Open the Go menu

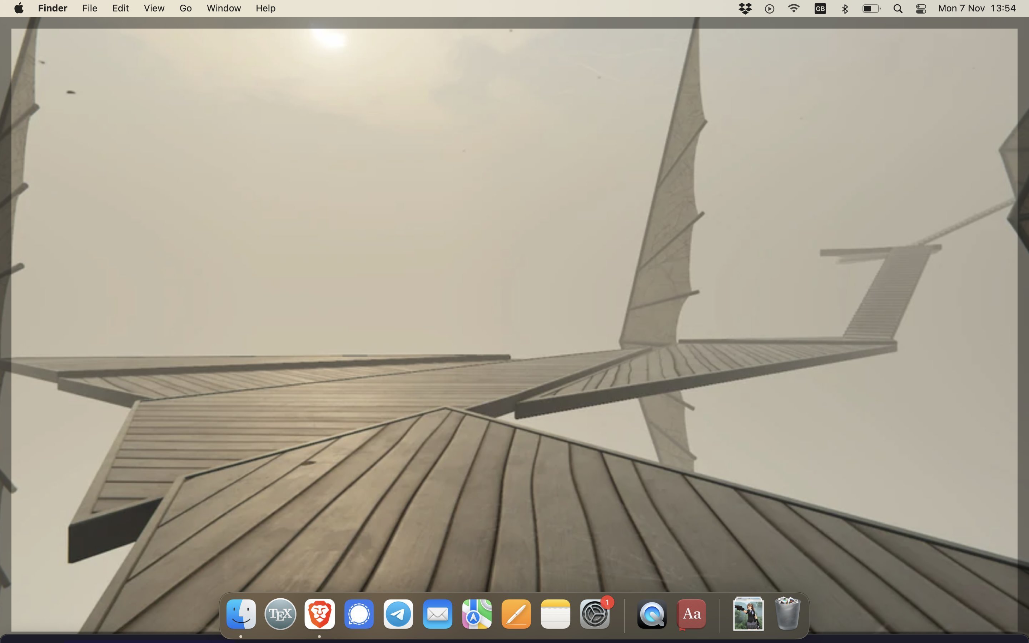coord(185,9)
